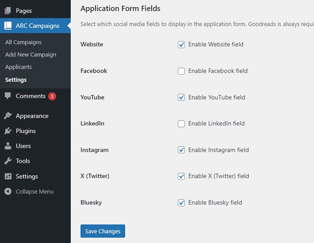Open the Applicants submenu page
The image size is (314, 243).
[19, 67]
